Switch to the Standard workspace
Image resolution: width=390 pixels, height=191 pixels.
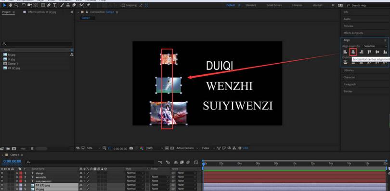(251, 5)
